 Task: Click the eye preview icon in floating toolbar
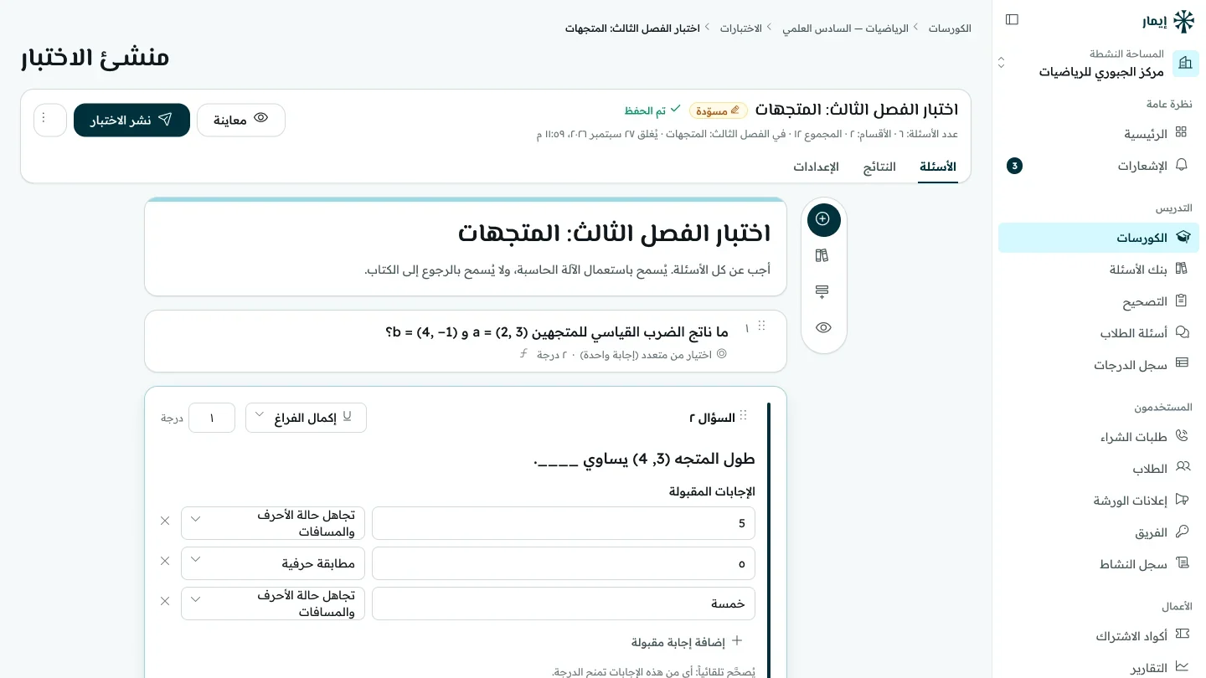823,327
